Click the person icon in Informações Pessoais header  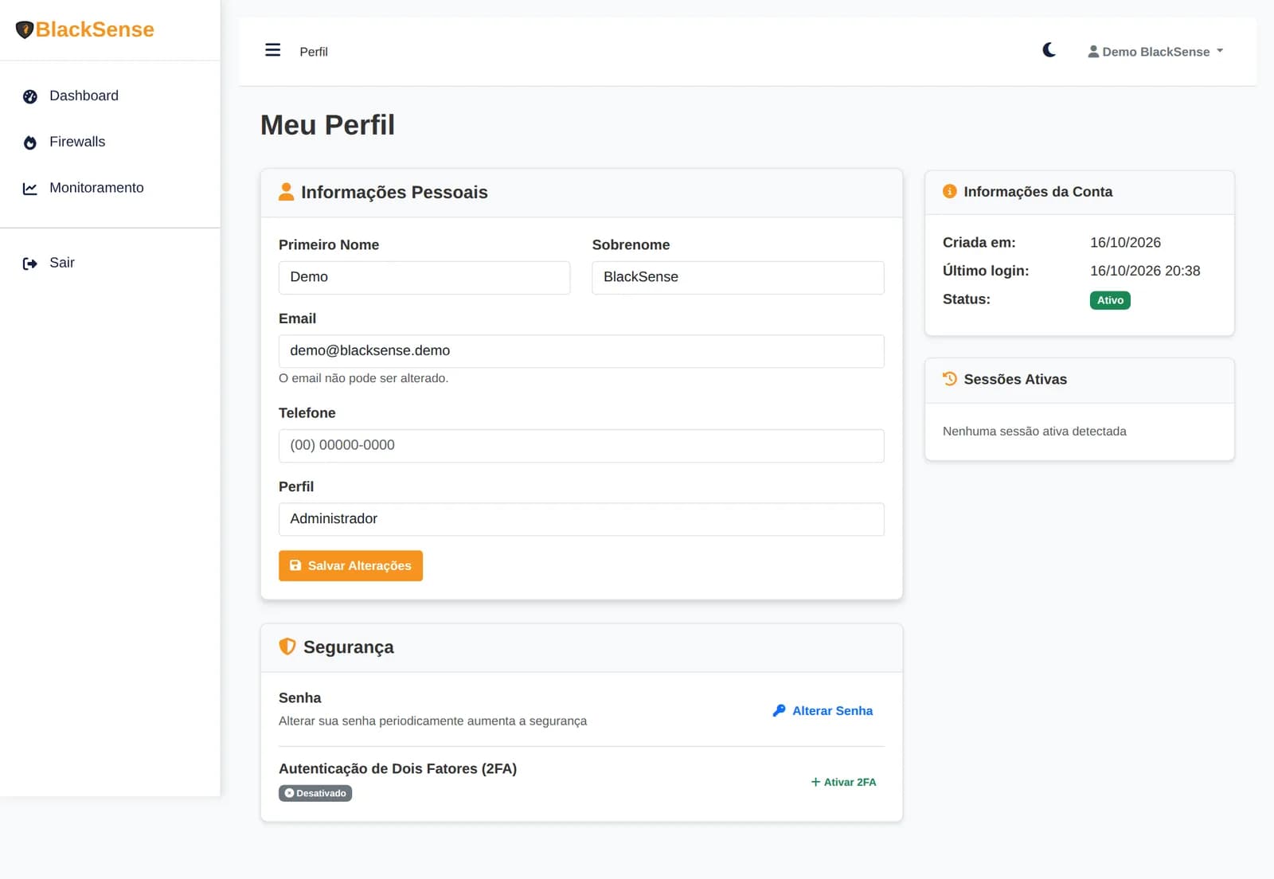point(286,192)
